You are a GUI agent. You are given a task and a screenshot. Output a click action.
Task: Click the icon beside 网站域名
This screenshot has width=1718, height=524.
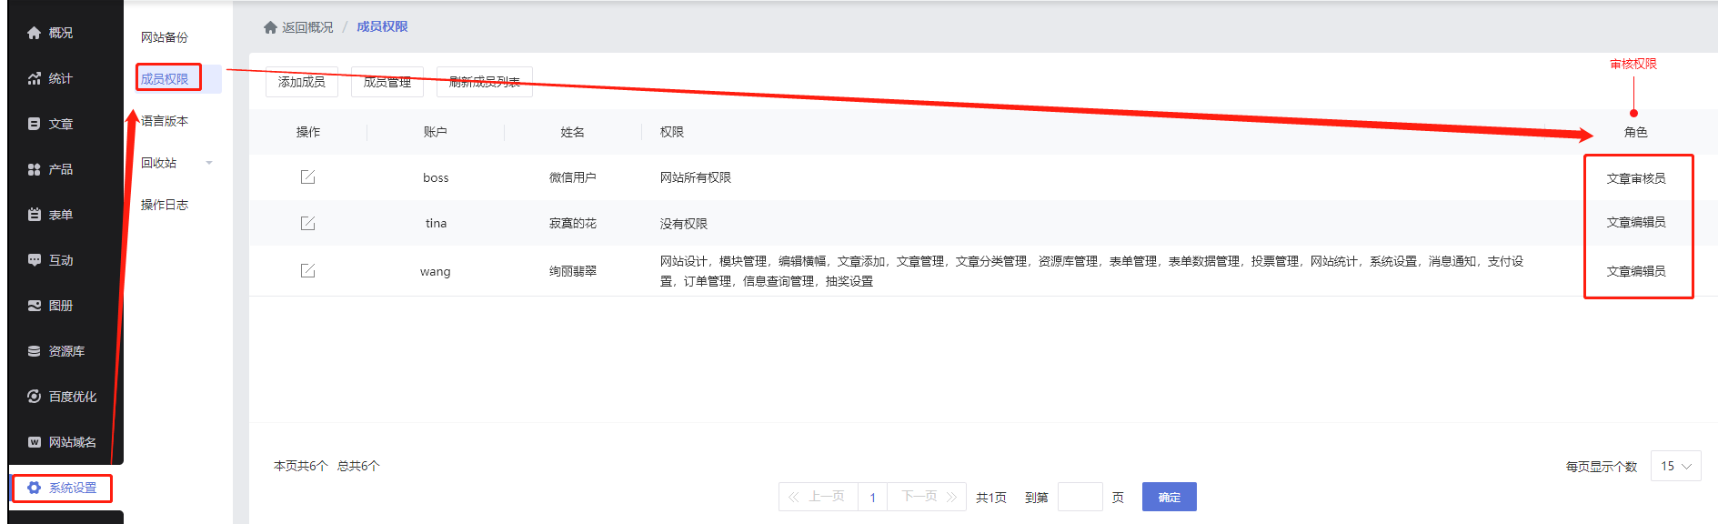[x=35, y=442]
